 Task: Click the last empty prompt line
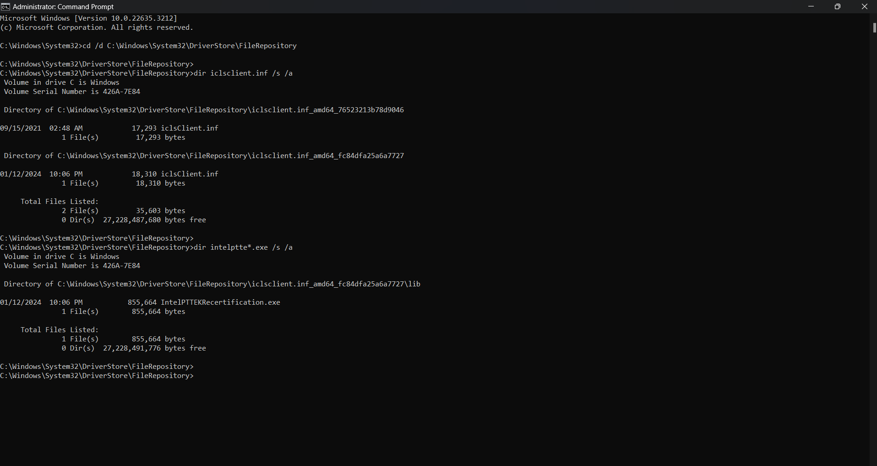[x=97, y=376]
